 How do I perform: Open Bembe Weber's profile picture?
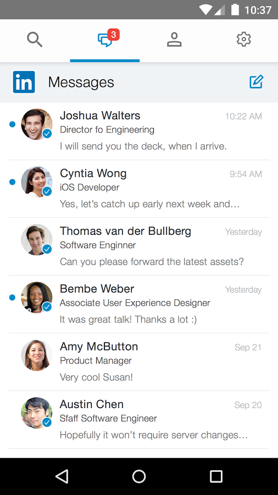(x=37, y=298)
